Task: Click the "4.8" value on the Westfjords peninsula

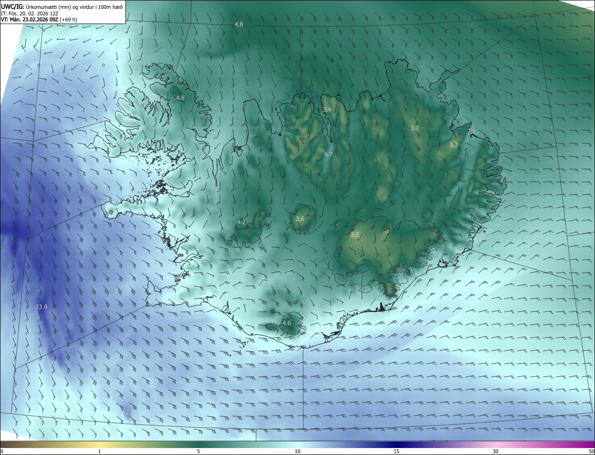Action: (x=180, y=98)
